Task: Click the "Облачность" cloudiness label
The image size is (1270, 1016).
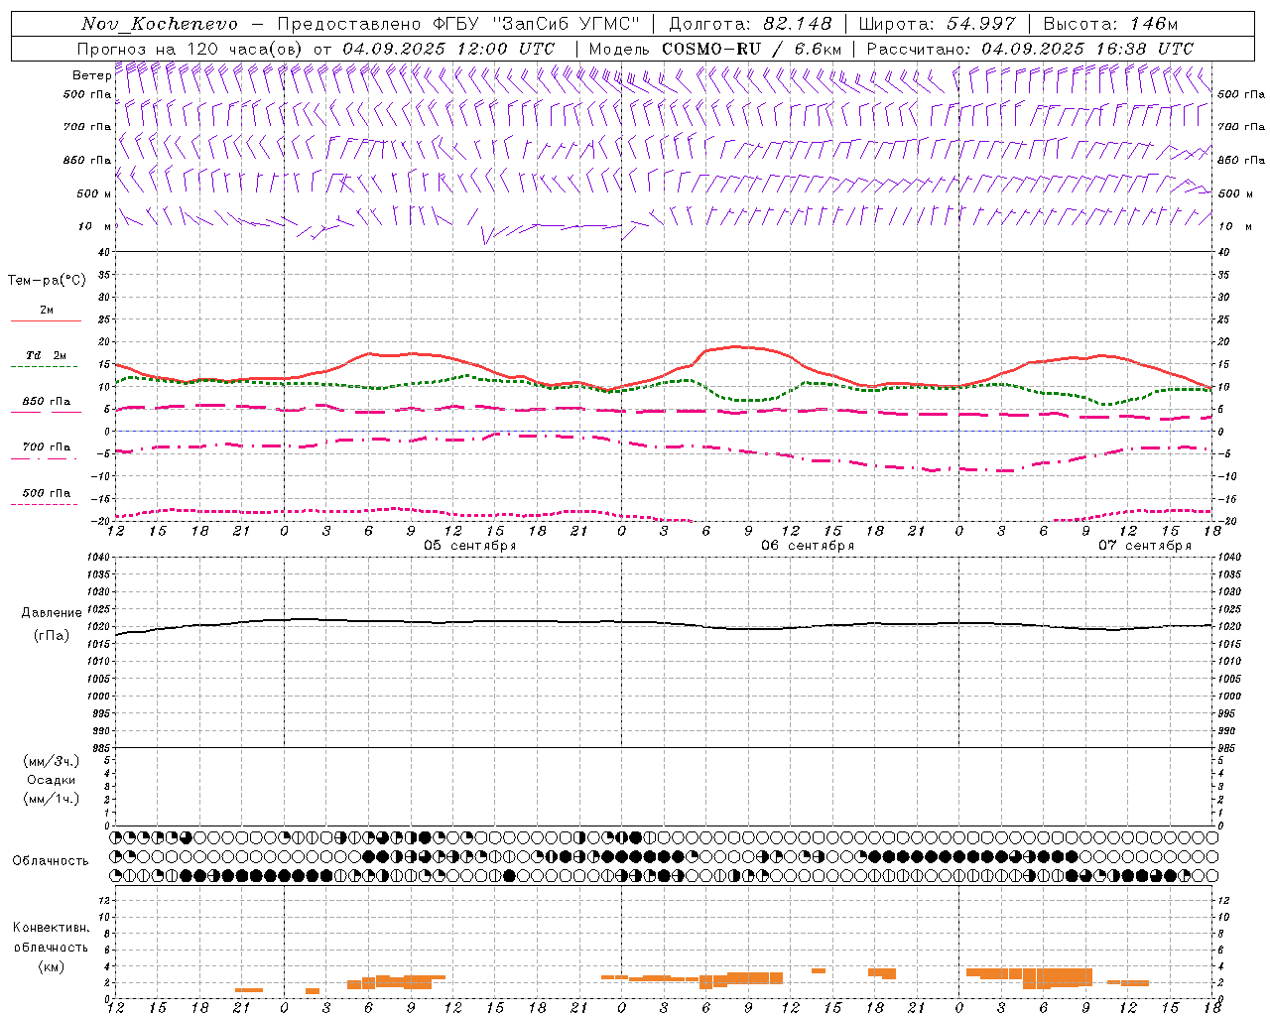Action: click(x=51, y=861)
